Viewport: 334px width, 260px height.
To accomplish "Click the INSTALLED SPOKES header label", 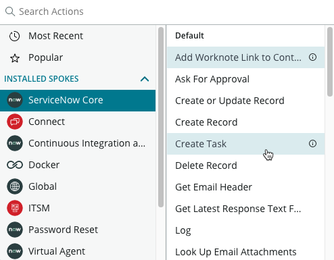I will (41, 79).
